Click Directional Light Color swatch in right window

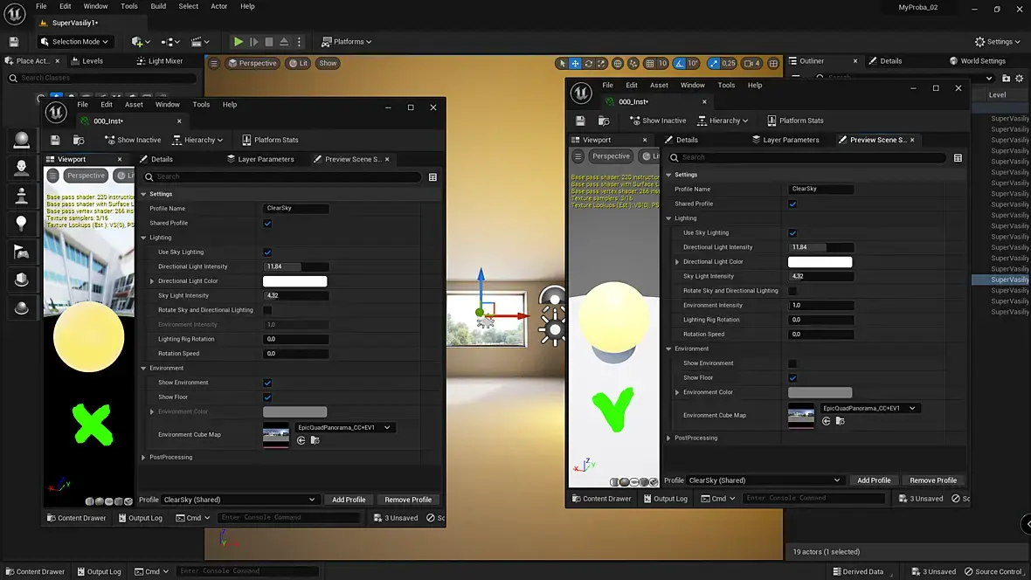coord(820,262)
